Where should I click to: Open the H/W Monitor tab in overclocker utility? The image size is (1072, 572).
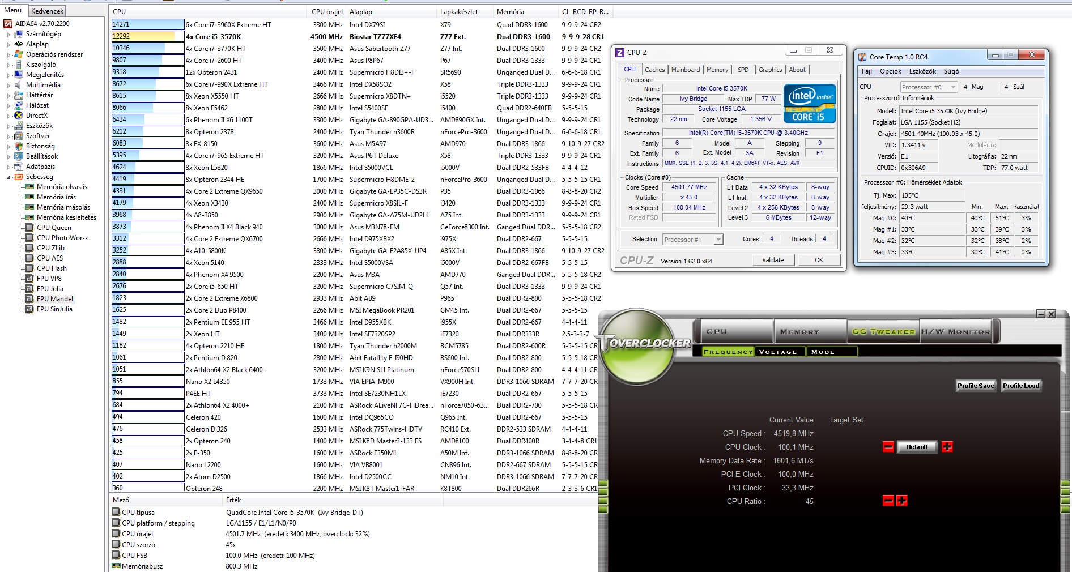coord(955,332)
